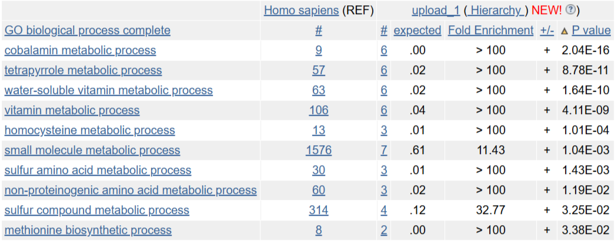Click reference count 106 for vitamin metabolic process
Screen dimensions: 615x241
click(x=318, y=110)
